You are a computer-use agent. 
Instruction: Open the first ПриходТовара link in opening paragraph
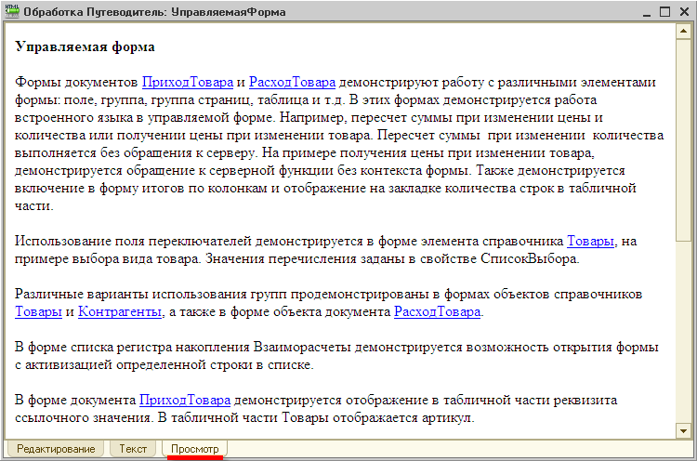(188, 82)
